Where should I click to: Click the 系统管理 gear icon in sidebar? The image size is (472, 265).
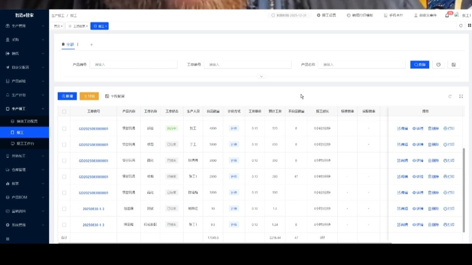click(7, 225)
